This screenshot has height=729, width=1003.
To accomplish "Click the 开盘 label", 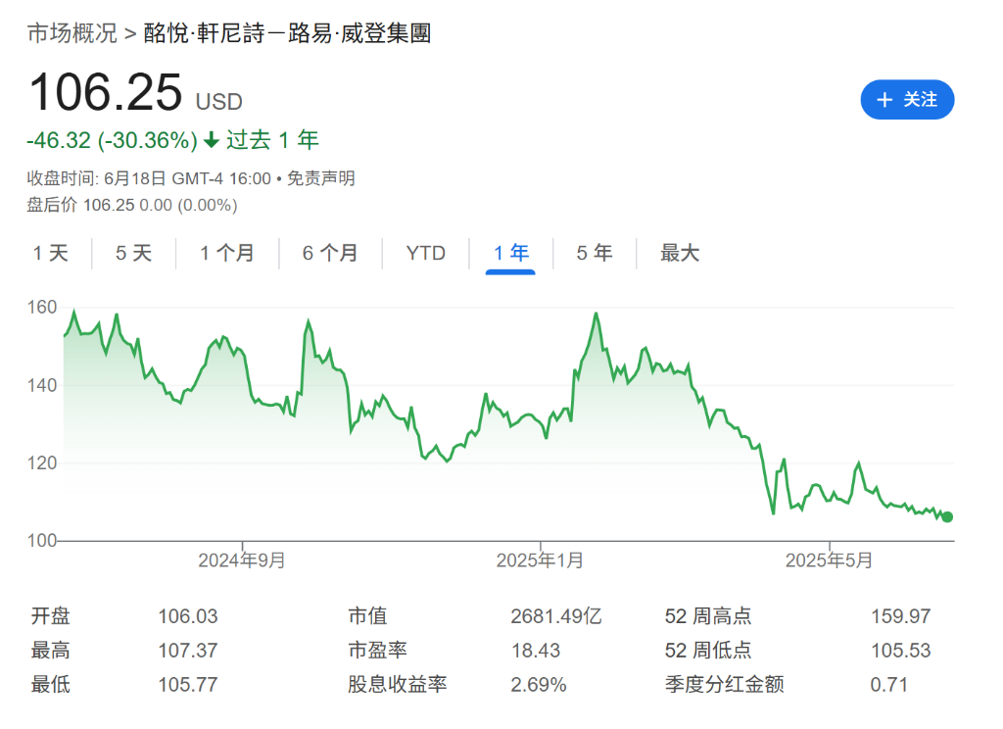I will pyautogui.click(x=51, y=616).
